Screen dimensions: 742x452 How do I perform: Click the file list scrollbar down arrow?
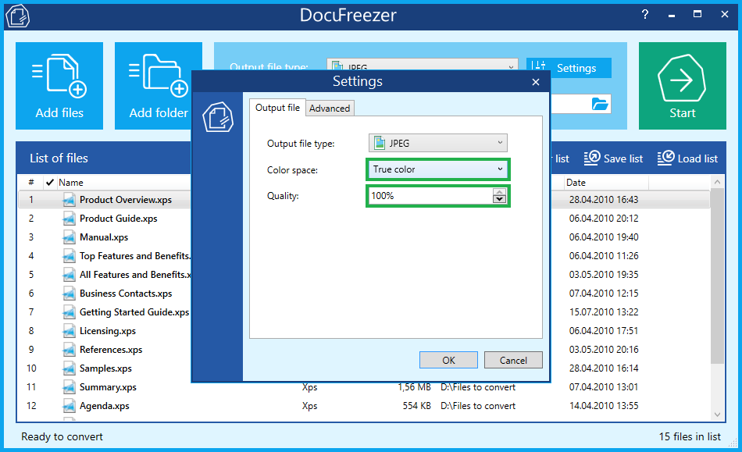[717, 415]
